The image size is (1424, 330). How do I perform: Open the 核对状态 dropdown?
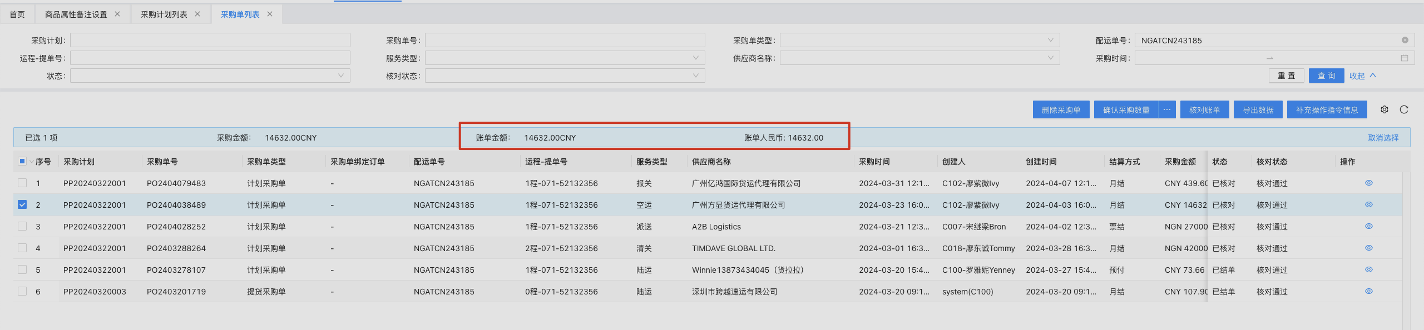click(565, 76)
